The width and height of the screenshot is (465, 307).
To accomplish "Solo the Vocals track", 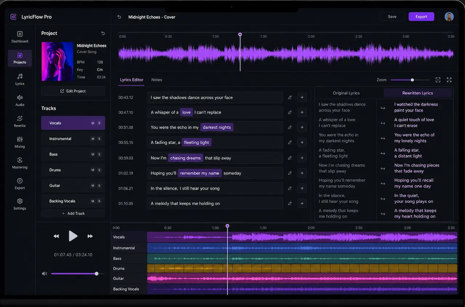I will tap(99, 123).
